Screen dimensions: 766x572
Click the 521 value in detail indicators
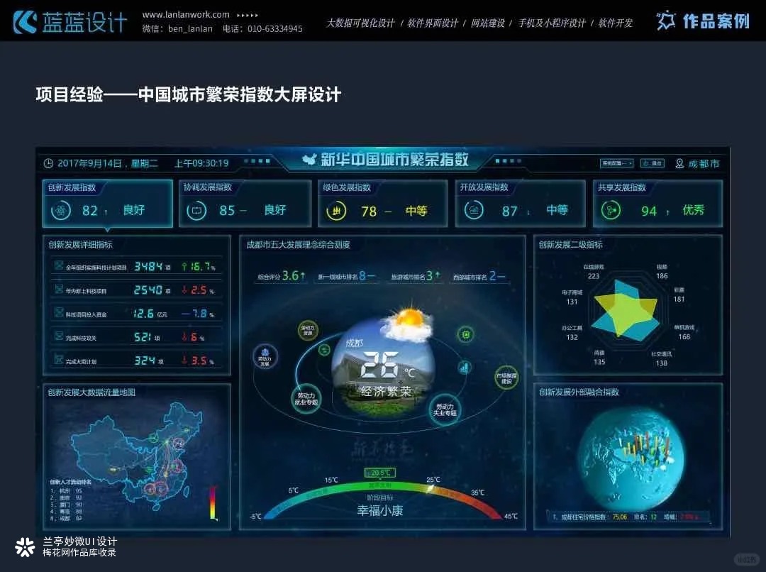143,337
